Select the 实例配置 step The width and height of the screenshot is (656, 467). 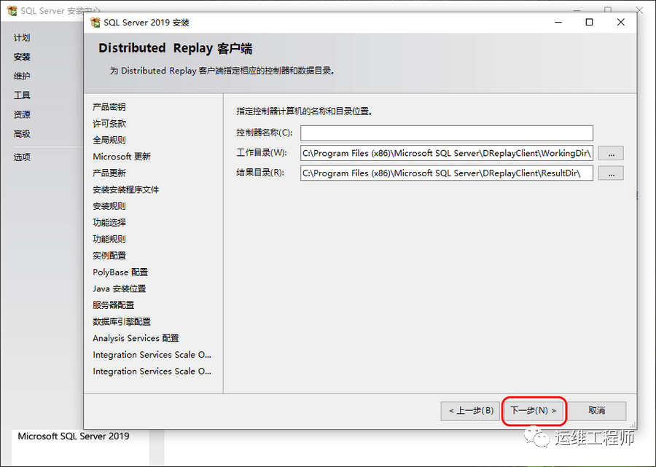[109, 256]
